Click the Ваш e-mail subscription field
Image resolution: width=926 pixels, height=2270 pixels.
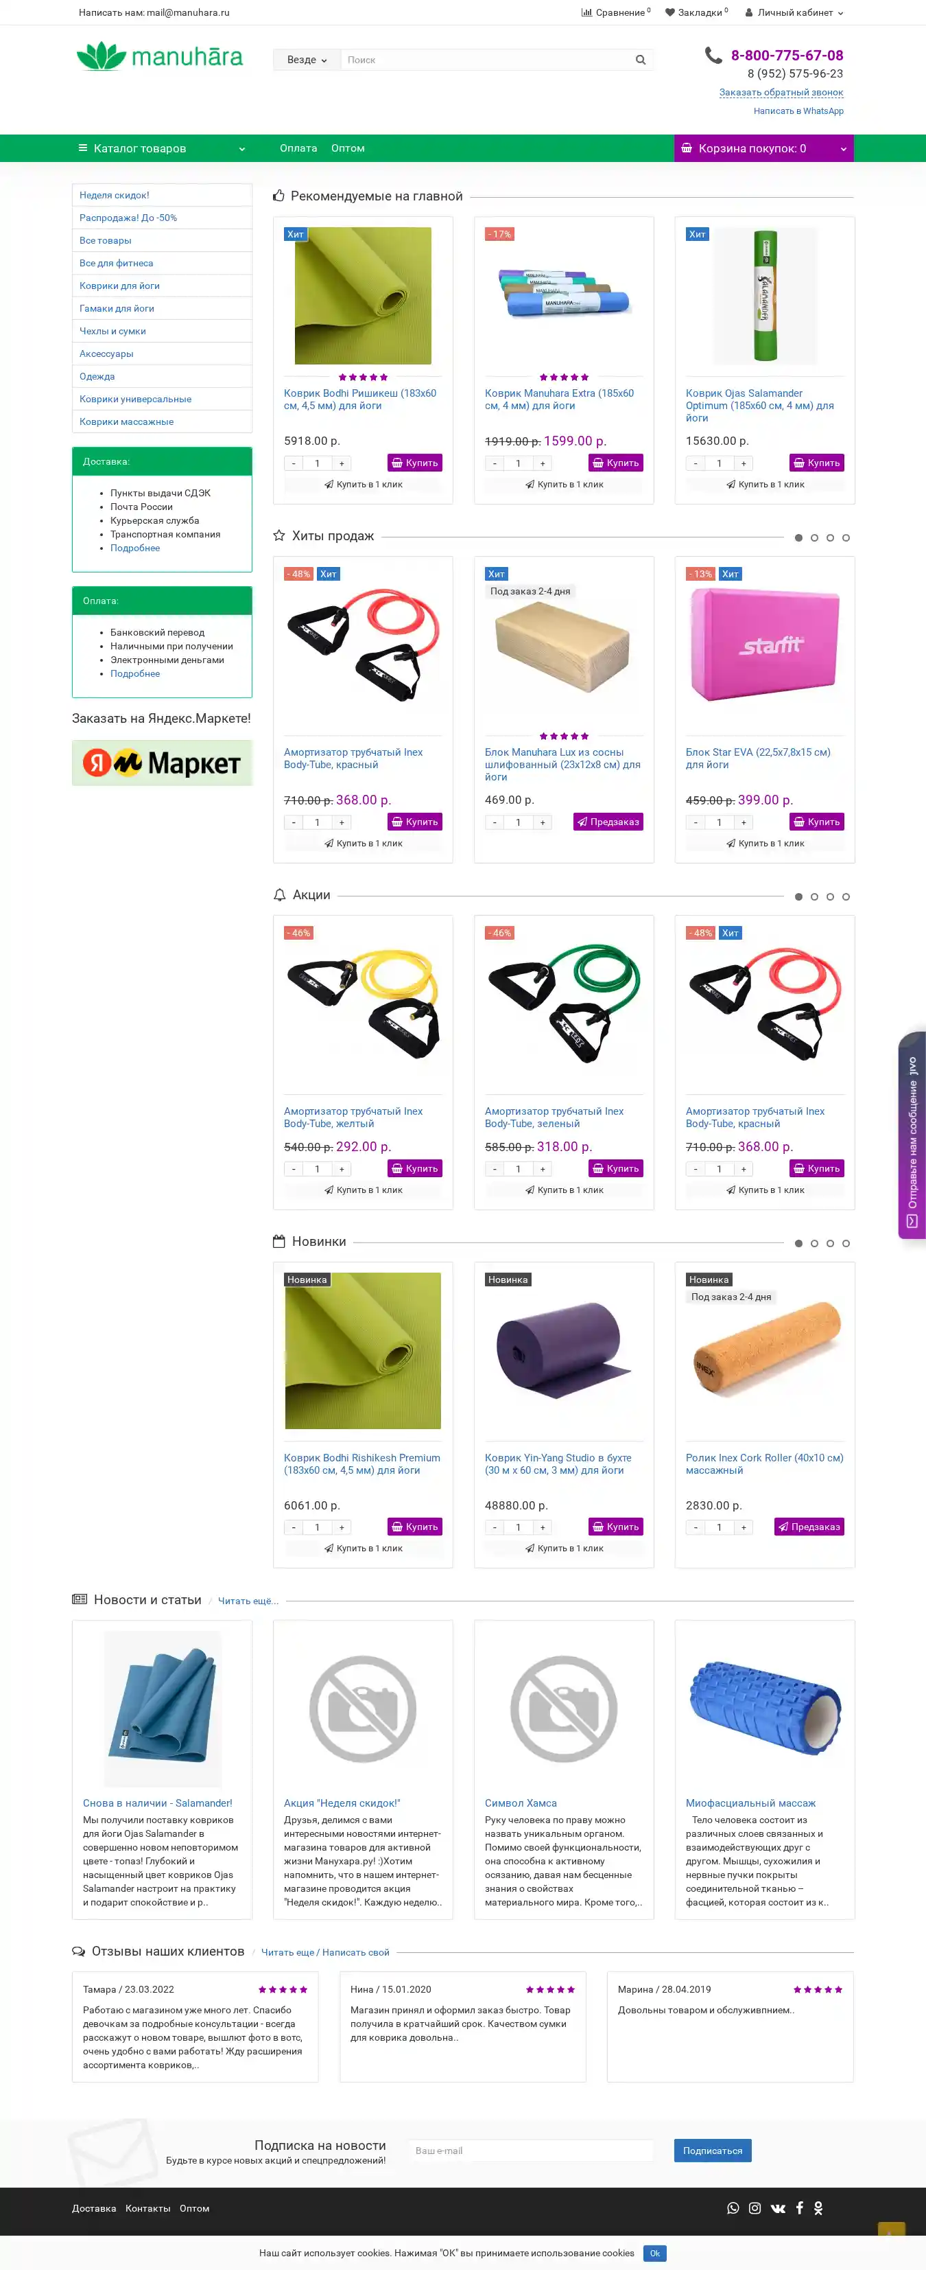(x=531, y=2150)
